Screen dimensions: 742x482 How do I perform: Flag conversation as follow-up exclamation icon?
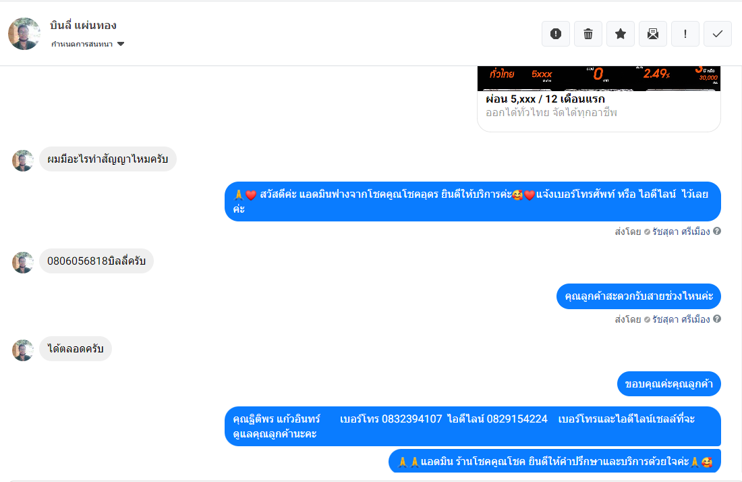(x=685, y=34)
